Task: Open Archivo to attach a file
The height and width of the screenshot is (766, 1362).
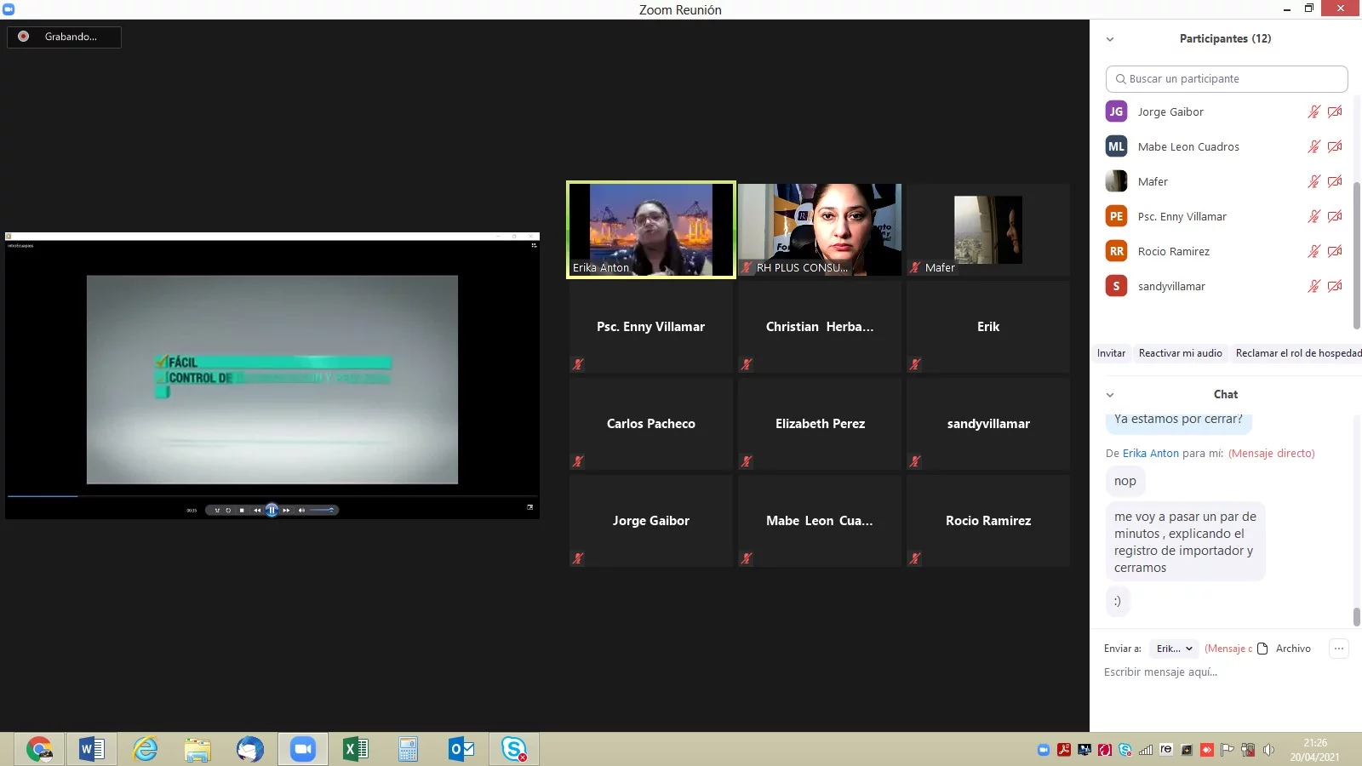Action: point(1285,649)
